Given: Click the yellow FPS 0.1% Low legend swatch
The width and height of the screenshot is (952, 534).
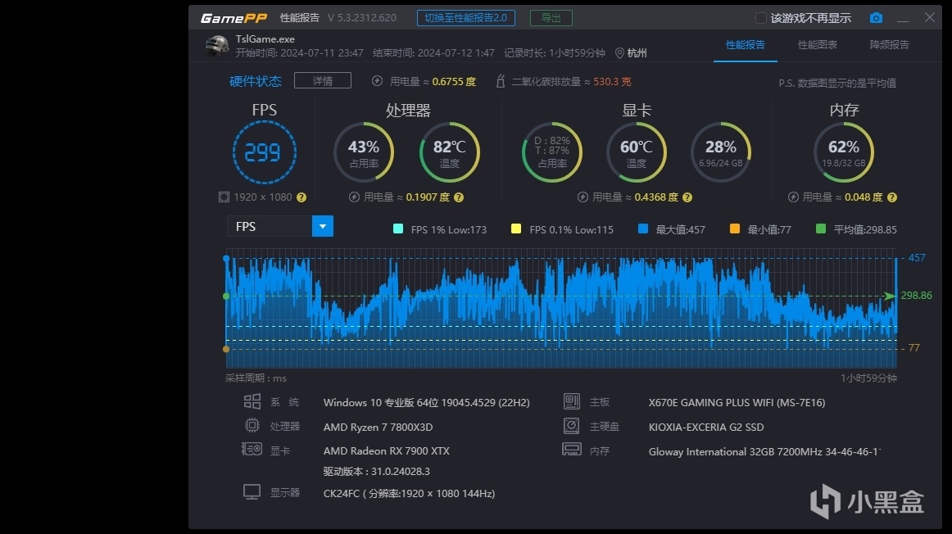Looking at the screenshot, I should (516, 229).
